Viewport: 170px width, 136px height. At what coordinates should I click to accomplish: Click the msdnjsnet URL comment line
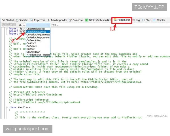36,95
